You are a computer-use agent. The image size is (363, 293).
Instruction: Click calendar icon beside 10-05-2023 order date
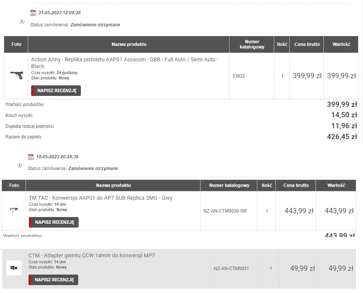31,157
